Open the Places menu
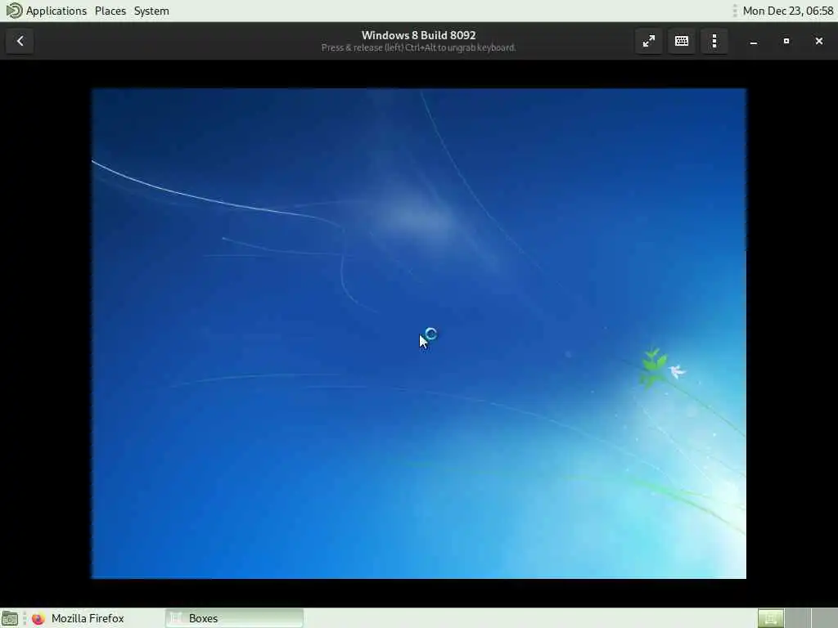 point(110,11)
